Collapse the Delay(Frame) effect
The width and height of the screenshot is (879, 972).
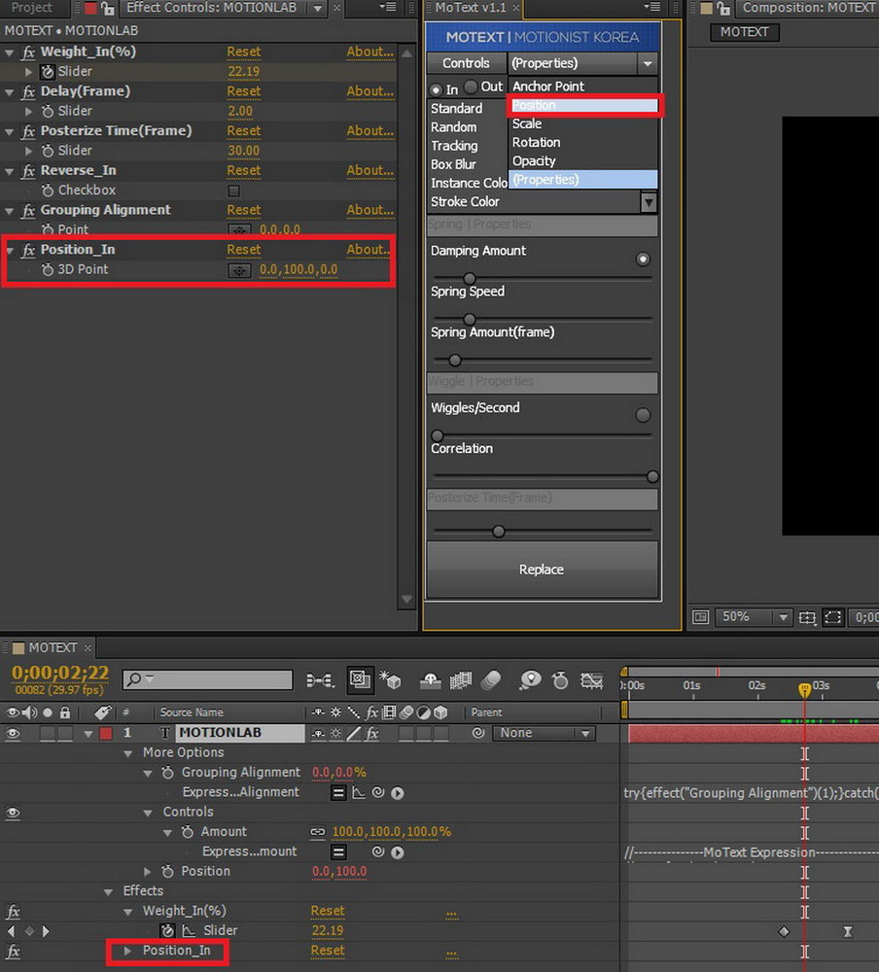pyautogui.click(x=10, y=93)
